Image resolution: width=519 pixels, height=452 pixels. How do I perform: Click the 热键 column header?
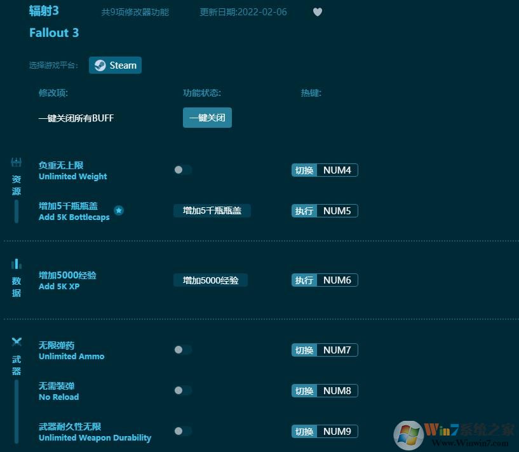tap(311, 93)
